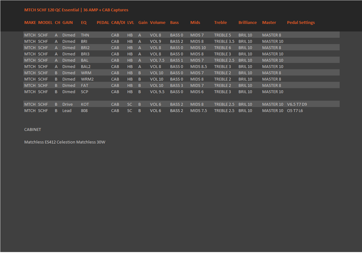Select SC level in the KOT row
The image size is (362, 253).
pos(130,104)
